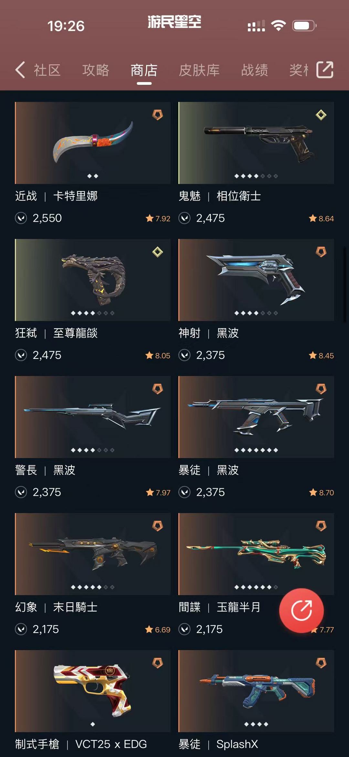Open 間諜 玉龍半月 sniper thumbnail
The image size is (349, 757).
pyautogui.click(x=256, y=554)
